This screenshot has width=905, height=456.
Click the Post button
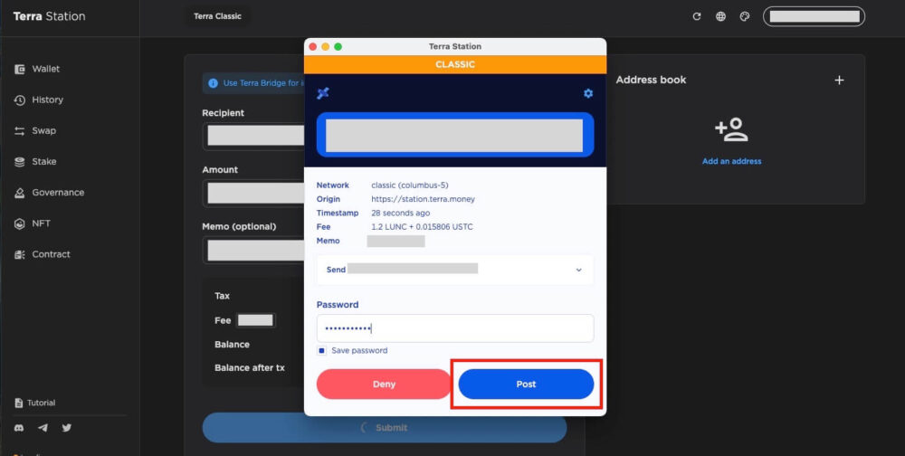tap(526, 384)
